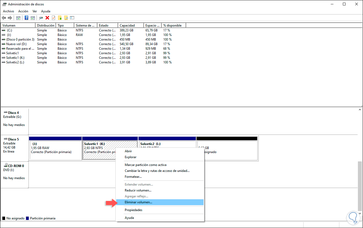
Task: Click the red X delete toolbar icon
Action: coord(47,18)
